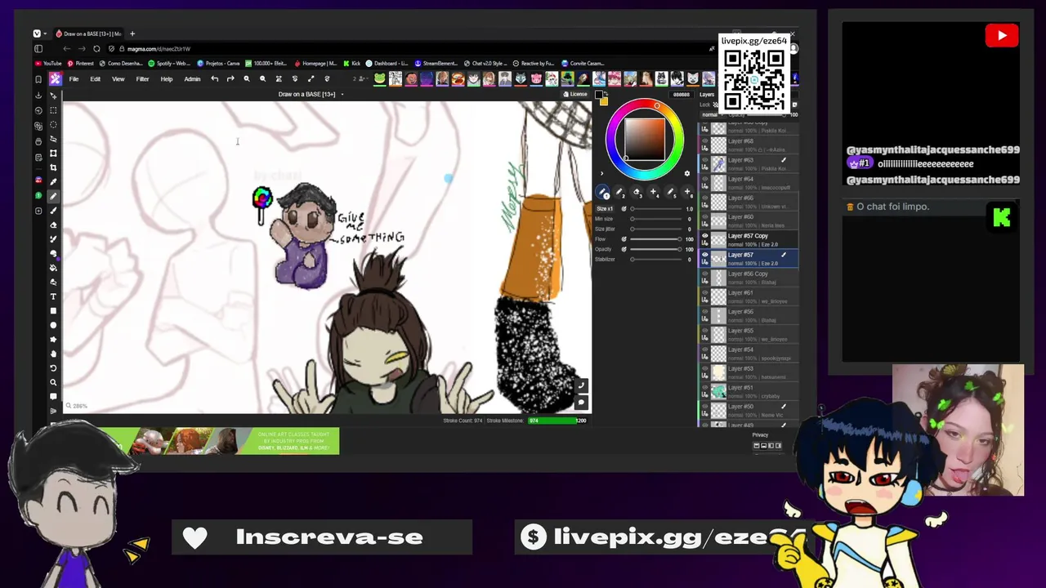Click the hex color input field

pyautogui.click(x=681, y=95)
